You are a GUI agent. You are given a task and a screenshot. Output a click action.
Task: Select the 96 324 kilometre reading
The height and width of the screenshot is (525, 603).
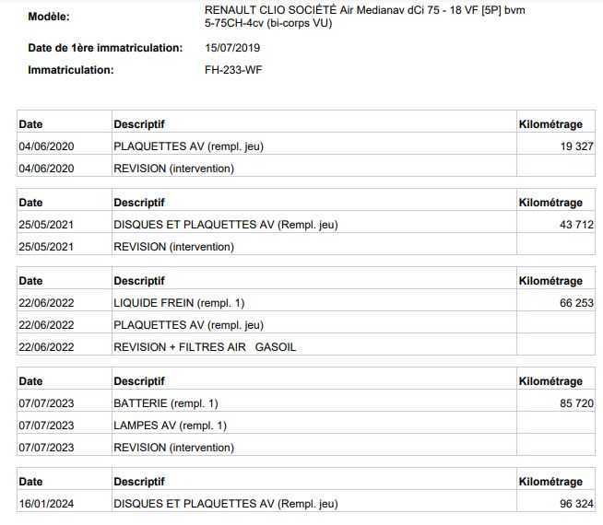point(576,504)
